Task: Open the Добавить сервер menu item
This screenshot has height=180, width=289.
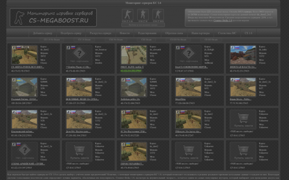Action: [42, 33]
